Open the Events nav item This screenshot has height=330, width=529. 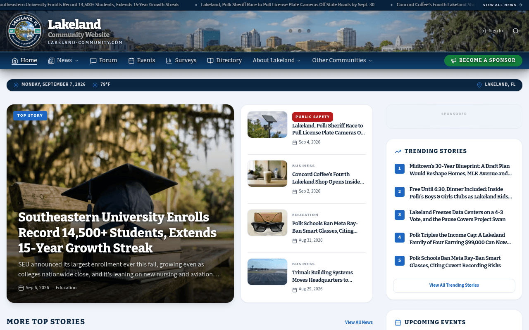[142, 60]
